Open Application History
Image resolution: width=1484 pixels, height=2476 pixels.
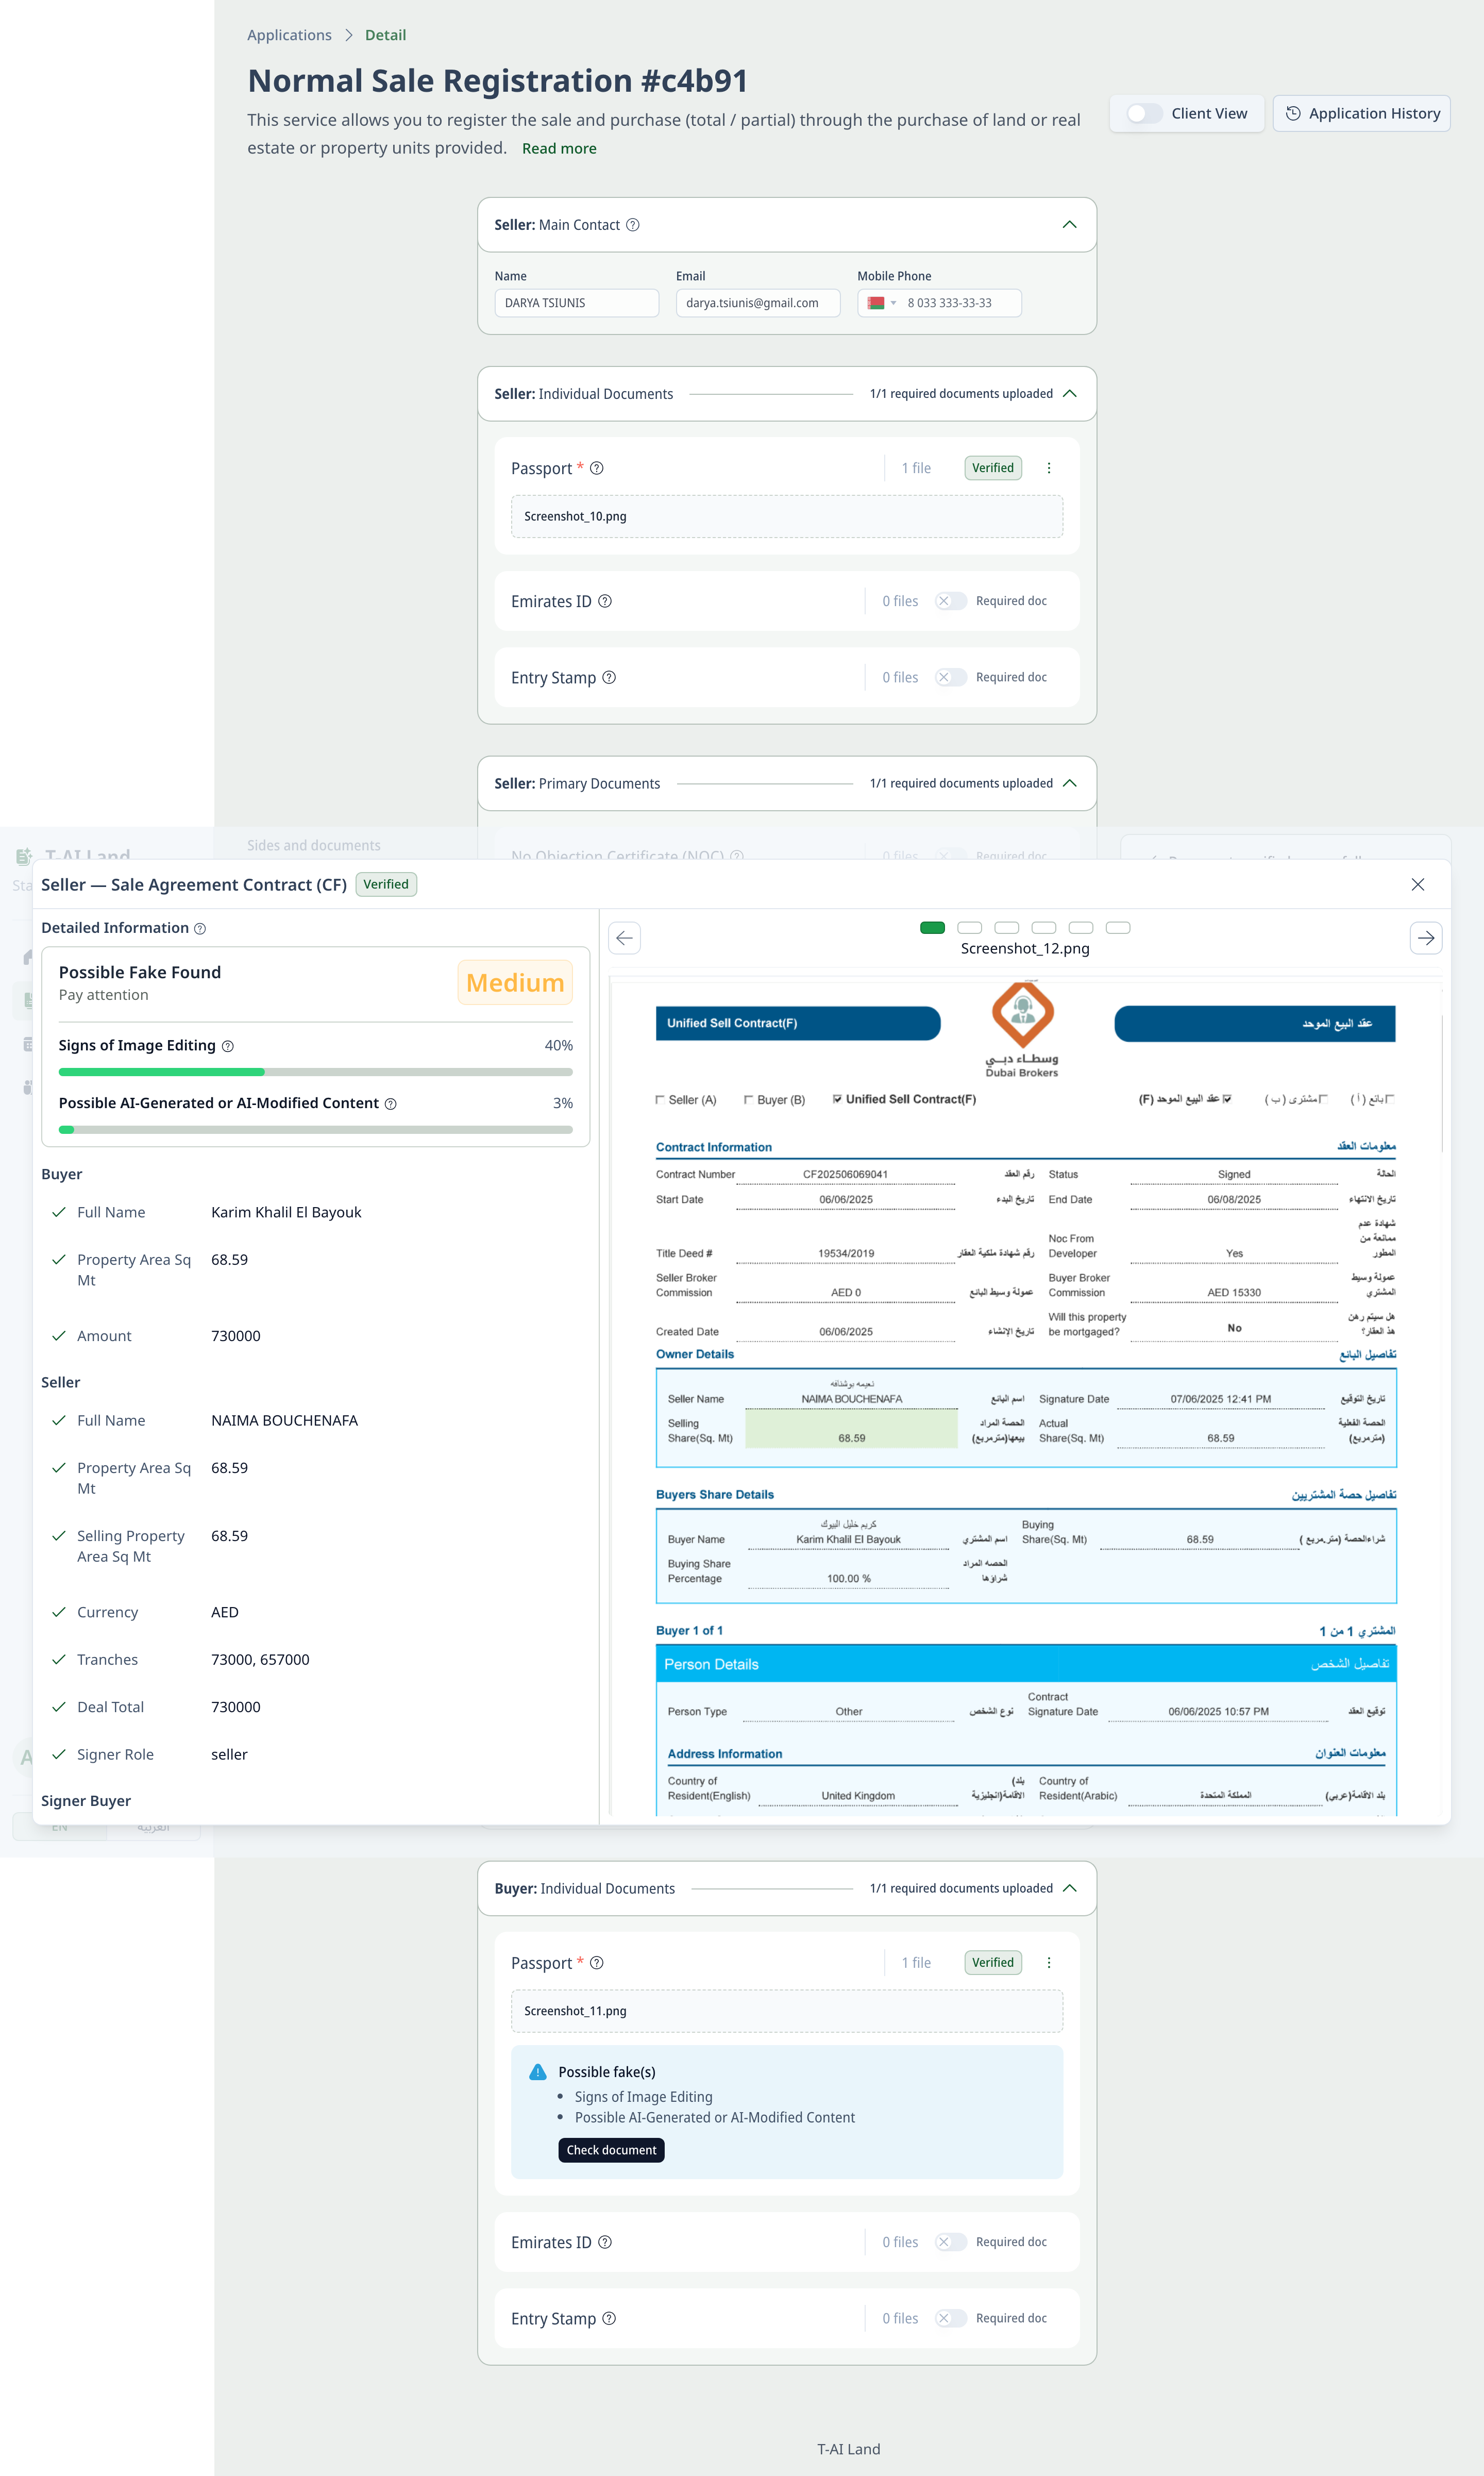[x=1361, y=114]
